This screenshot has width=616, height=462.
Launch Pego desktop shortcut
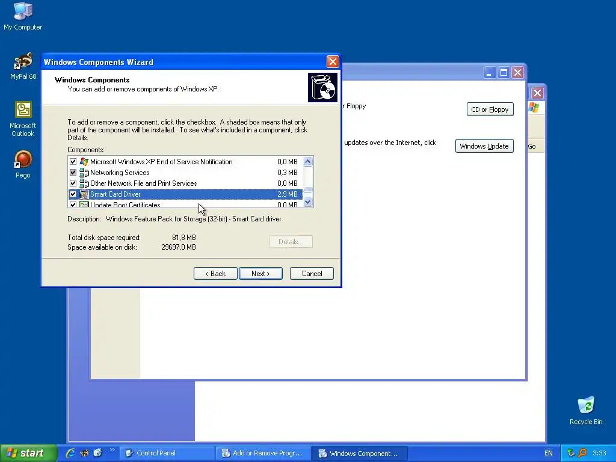coord(23,164)
